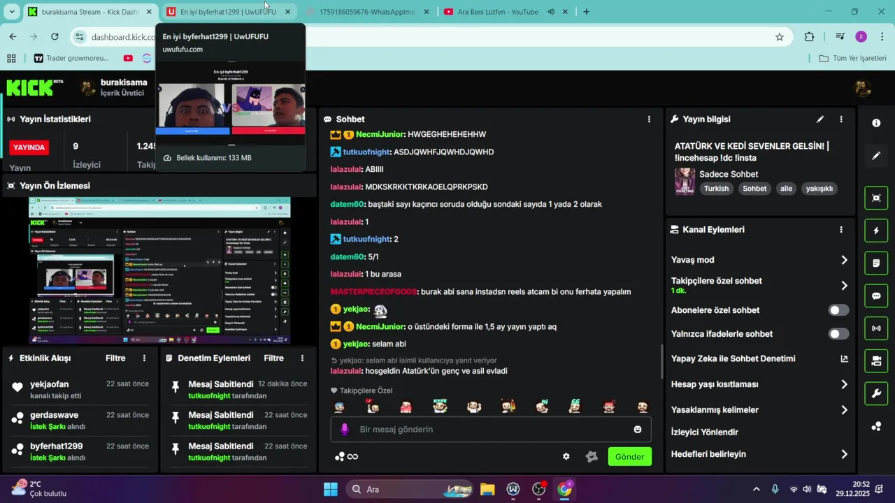The height and width of the screenshot is (503, 895).
Task: Edit stream info with pencil in Yayın bilgisi
Action: coord(820,119)
